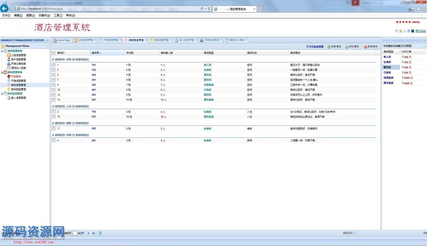Click the green 添加房间 add room icon
Image resolution: width=427 pixels, height=246 pixels.
point(347,47)
